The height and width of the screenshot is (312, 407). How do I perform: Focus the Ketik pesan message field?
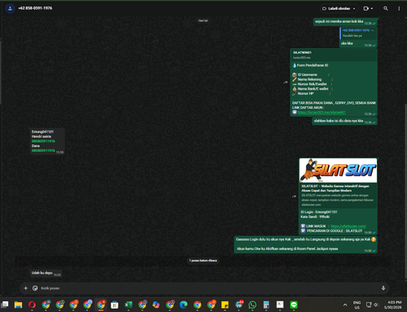[x=210, y=288]
